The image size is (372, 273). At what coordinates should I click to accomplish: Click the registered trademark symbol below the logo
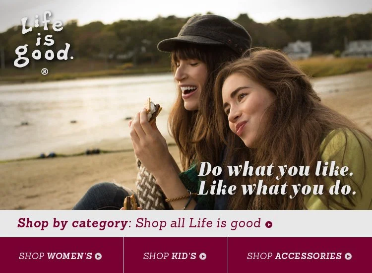point(45,71)
